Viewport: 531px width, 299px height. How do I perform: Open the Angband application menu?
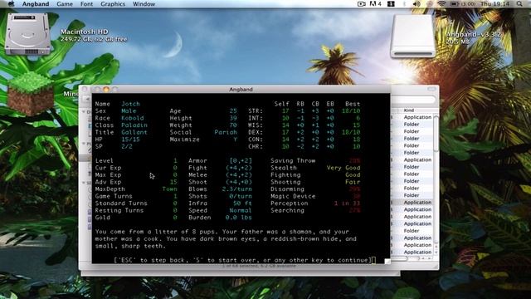(36, 4)
